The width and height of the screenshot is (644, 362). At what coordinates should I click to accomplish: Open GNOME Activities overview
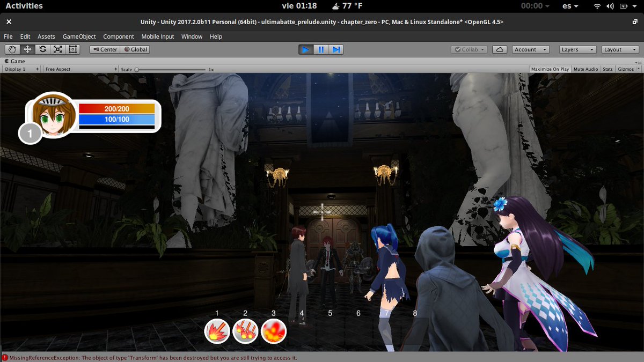pos(24,6)
